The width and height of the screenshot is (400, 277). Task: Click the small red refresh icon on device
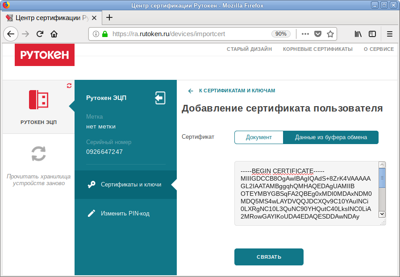pos(69,86)
